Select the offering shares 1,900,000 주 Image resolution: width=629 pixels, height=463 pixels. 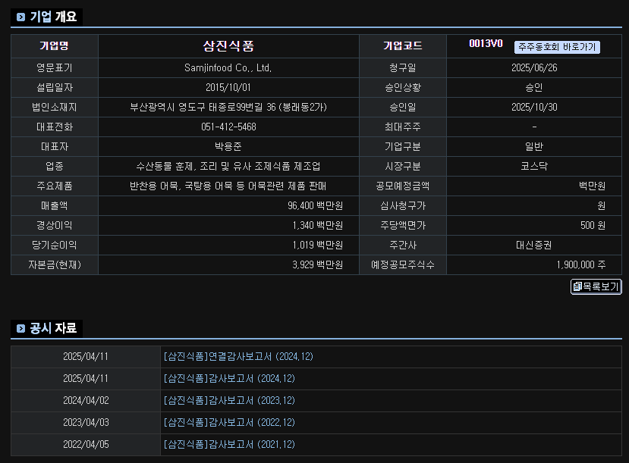[581, 264]
